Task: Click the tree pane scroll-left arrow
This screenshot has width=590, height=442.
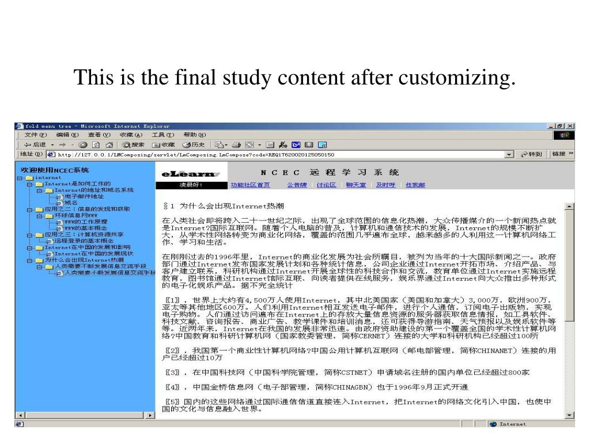Action: (x=20, y=416)
